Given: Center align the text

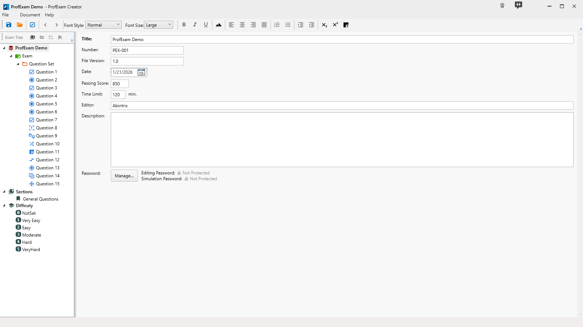Looking at the screenshot, I should pos(242,25).
